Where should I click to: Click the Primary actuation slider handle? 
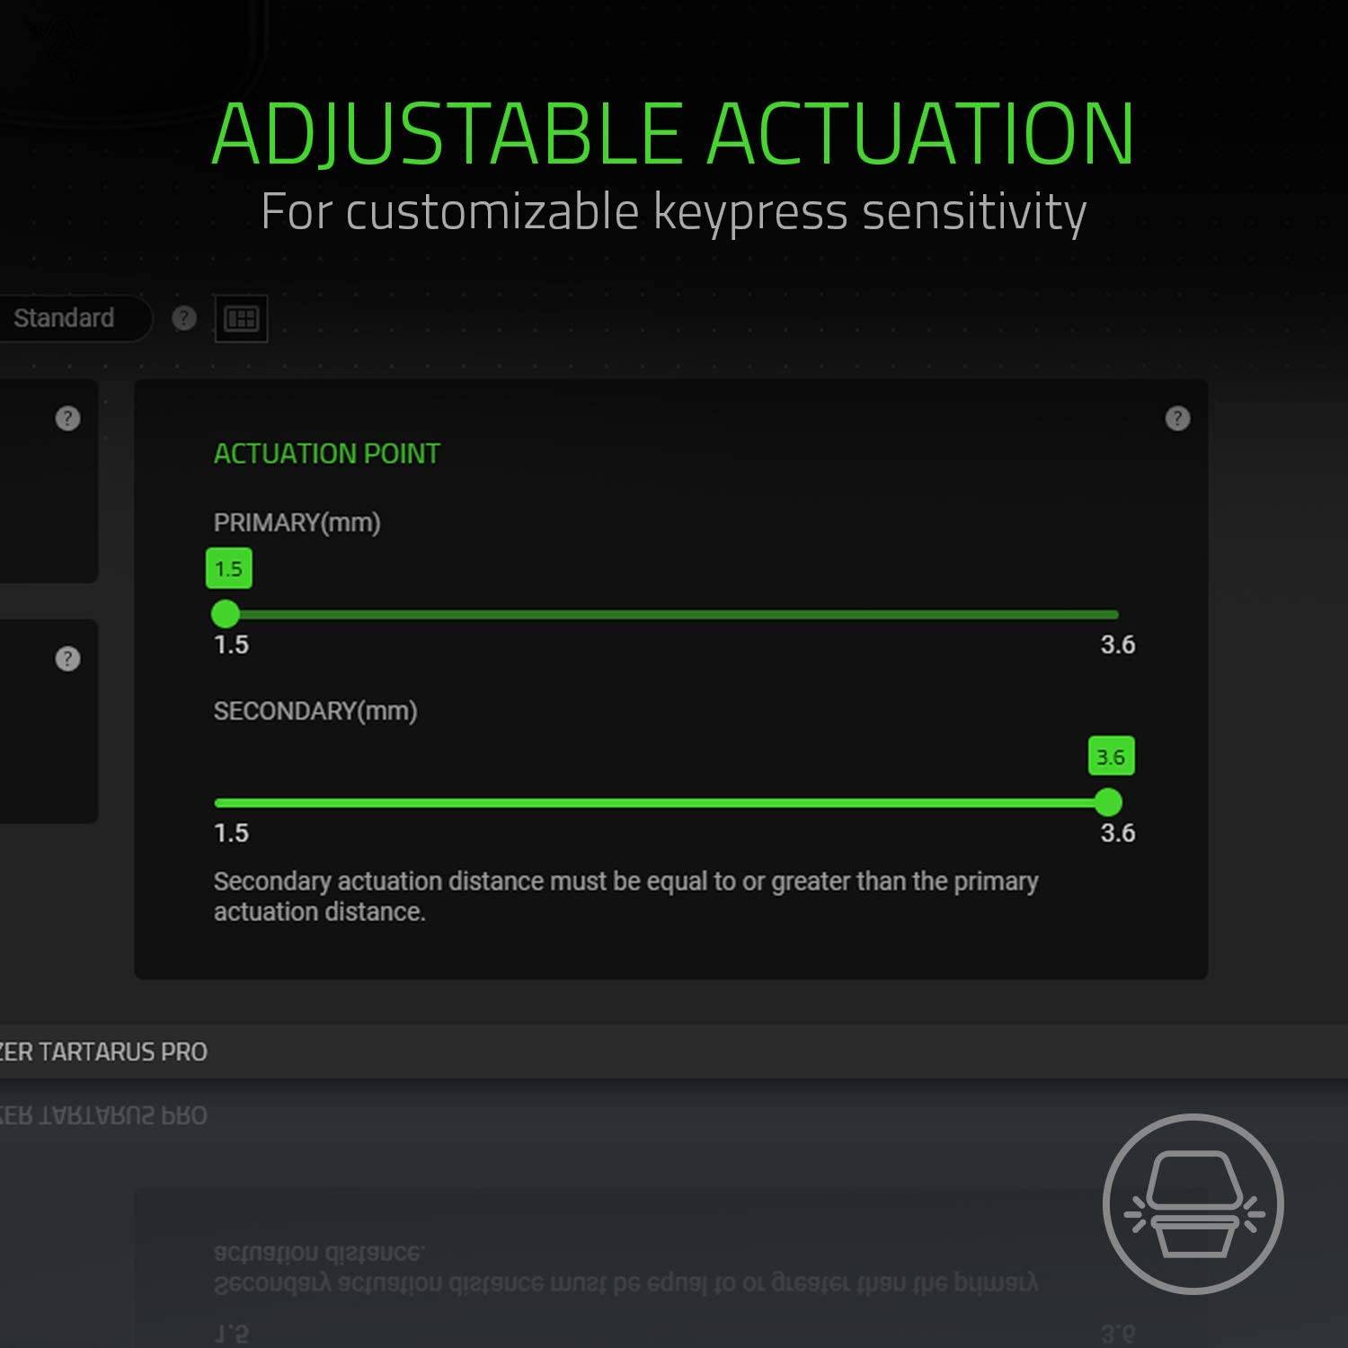coord(226,614)
